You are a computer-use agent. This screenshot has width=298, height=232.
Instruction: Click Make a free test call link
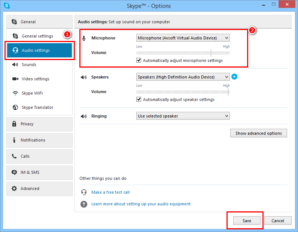tap(110, 192)
